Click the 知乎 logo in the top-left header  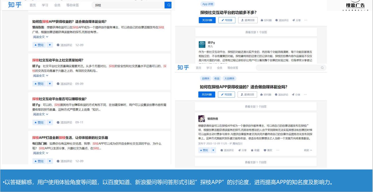point(15,5)
